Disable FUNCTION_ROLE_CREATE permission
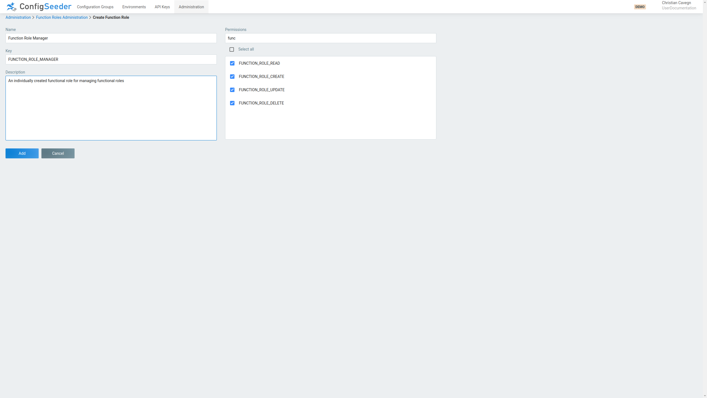Image resolution: width=707 pixels, height=398 pixels. click(232, 77)
